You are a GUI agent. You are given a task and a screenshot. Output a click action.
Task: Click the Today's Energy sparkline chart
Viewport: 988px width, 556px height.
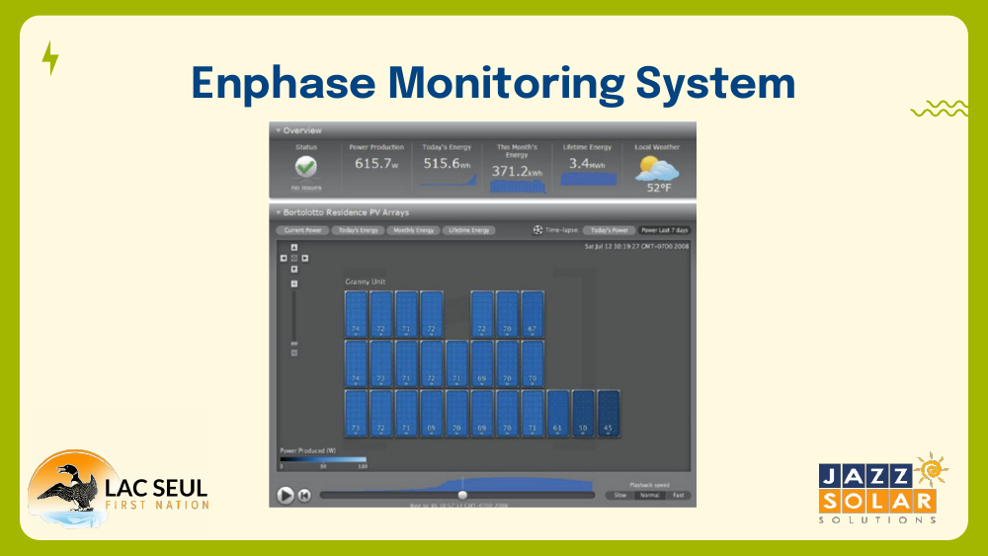click(x=448, y=181)
